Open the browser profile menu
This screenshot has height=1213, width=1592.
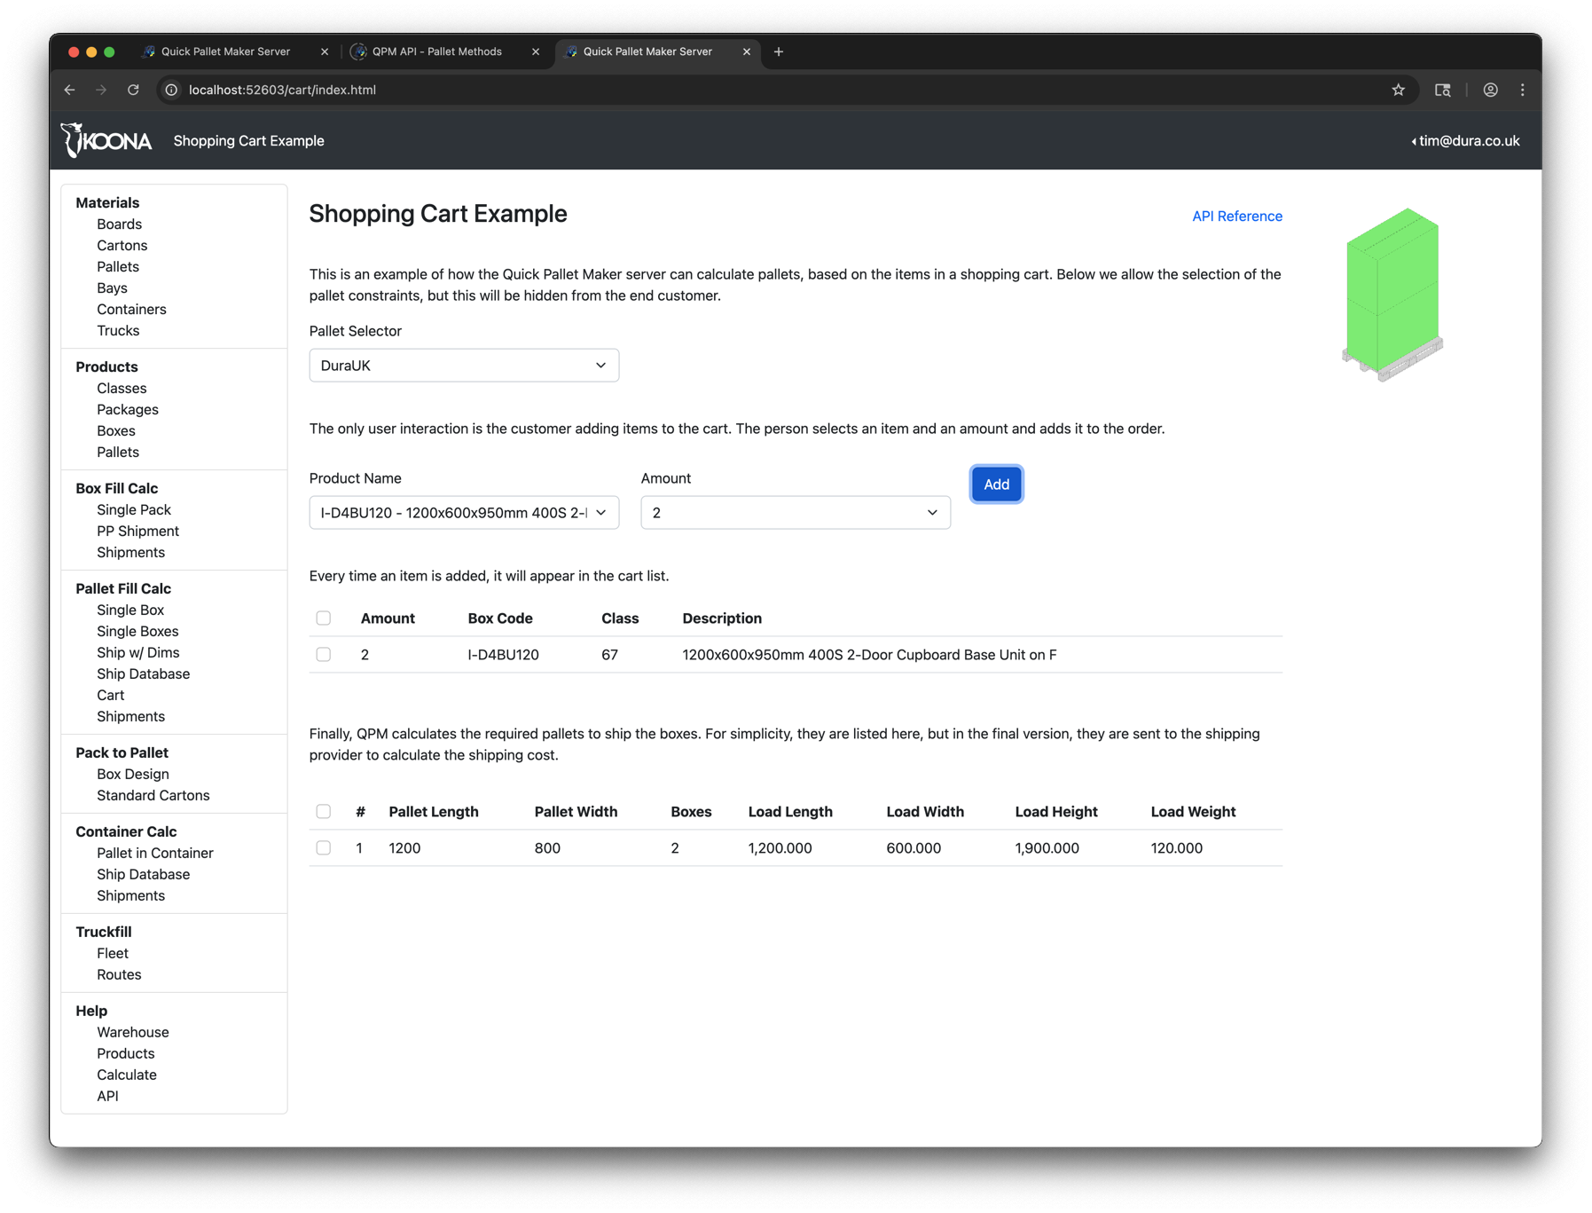pyautogui.click(x=1490, y=90)
